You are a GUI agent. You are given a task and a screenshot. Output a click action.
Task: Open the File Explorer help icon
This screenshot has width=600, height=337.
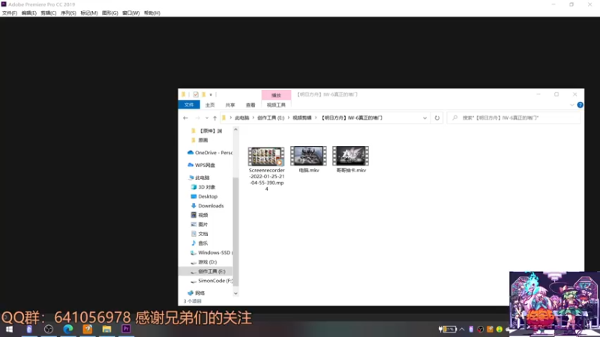580,105
